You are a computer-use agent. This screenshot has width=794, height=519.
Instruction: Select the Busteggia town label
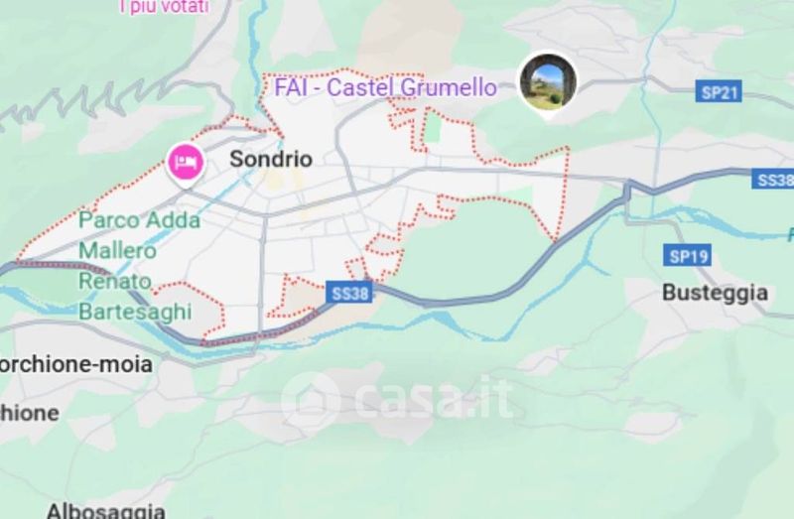[x=715, y=293]
